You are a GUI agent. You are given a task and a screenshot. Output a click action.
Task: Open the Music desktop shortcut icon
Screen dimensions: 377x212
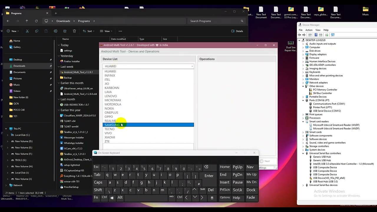pos(366,11)
